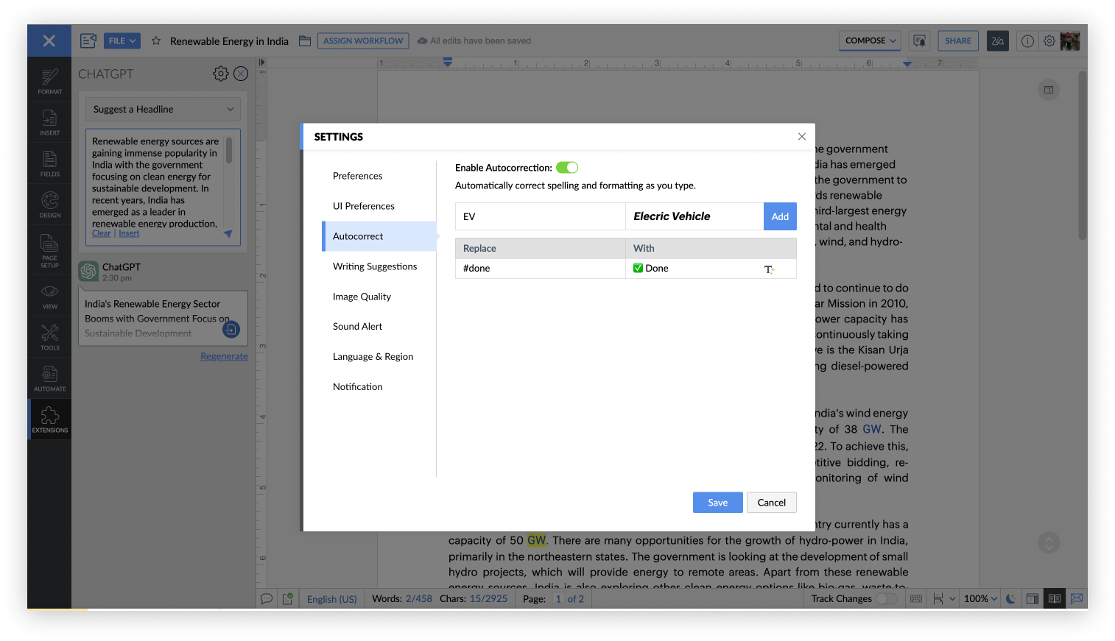Open the Format panel from the left sidebar
Viewport: 1115px width, 641px height.
(49, 79)
